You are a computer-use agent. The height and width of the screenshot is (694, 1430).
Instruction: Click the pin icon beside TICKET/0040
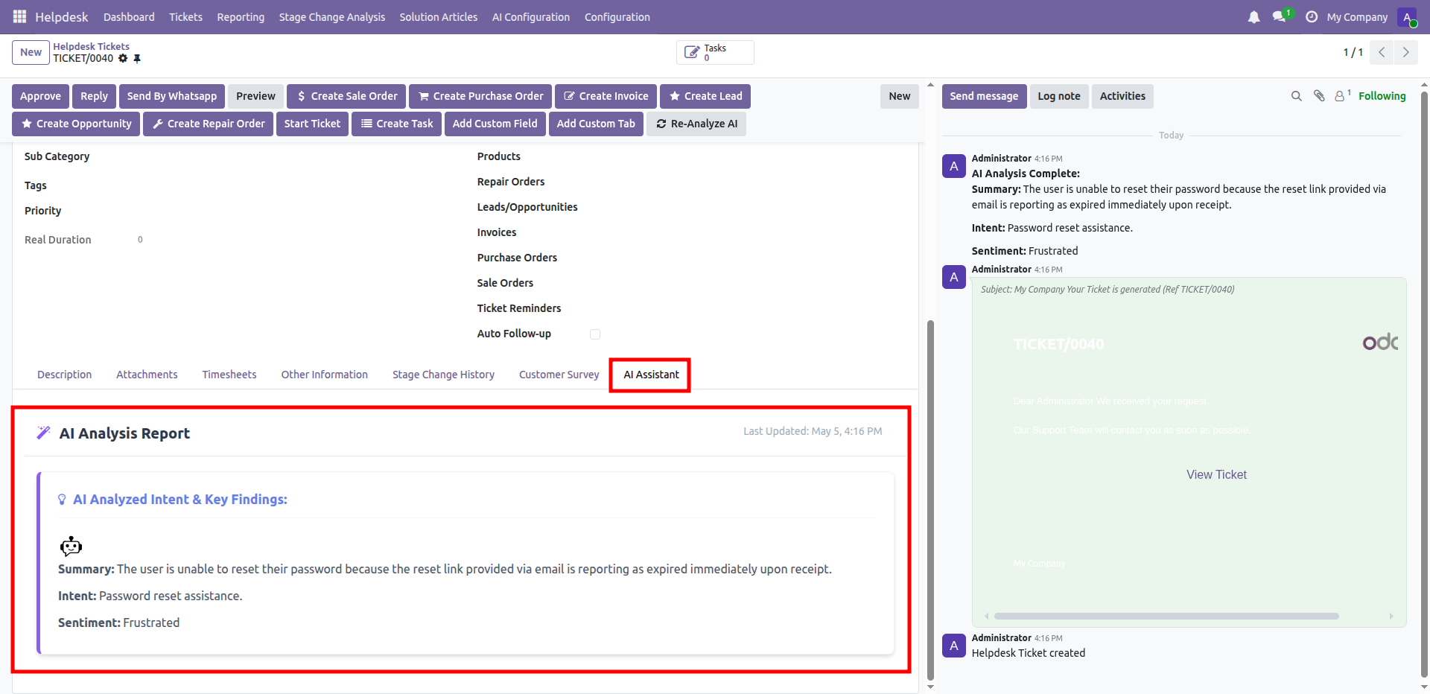[137, 58]
